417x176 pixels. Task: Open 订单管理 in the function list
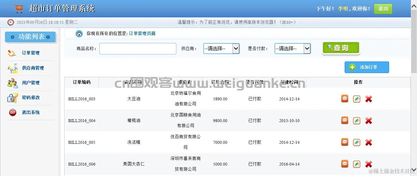click(x=31, y=53)
